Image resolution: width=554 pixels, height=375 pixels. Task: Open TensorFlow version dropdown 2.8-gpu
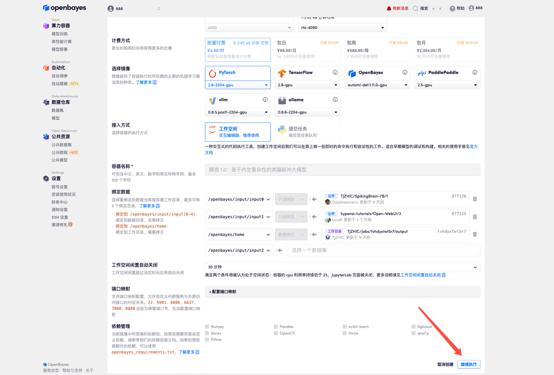[x=307, y=85]
